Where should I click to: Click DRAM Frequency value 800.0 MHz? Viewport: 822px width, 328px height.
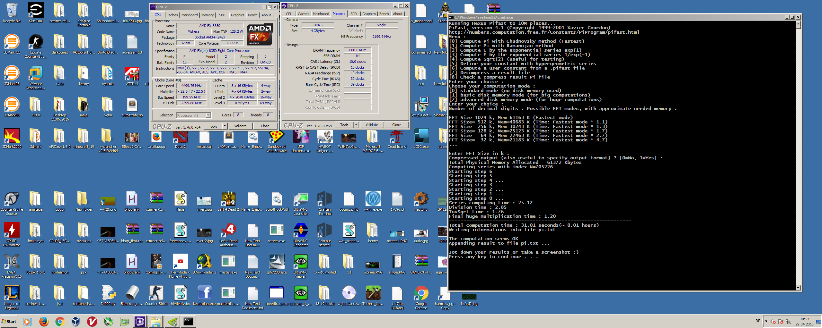[x=358, y=50]
